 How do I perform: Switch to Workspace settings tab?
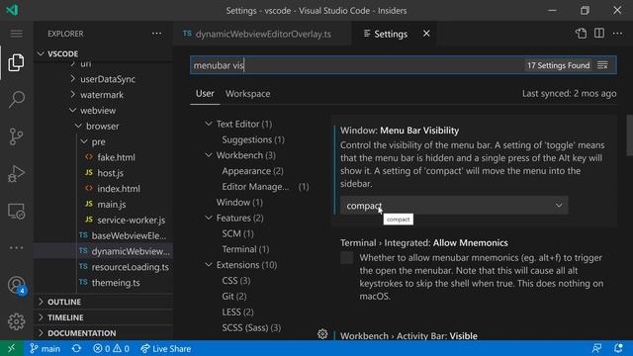click(247, 94)
